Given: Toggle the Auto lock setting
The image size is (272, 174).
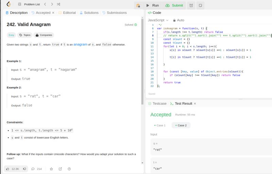Looking at the screenshot, I should pyautogui.click(x=178, y=20).
